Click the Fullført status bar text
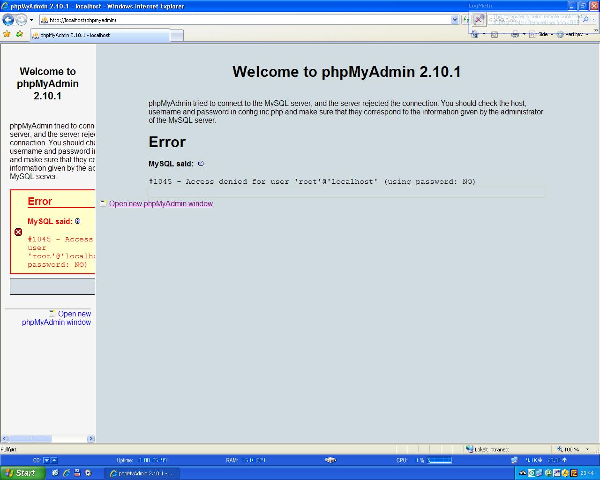600x480 pixels. pos(8,449)
